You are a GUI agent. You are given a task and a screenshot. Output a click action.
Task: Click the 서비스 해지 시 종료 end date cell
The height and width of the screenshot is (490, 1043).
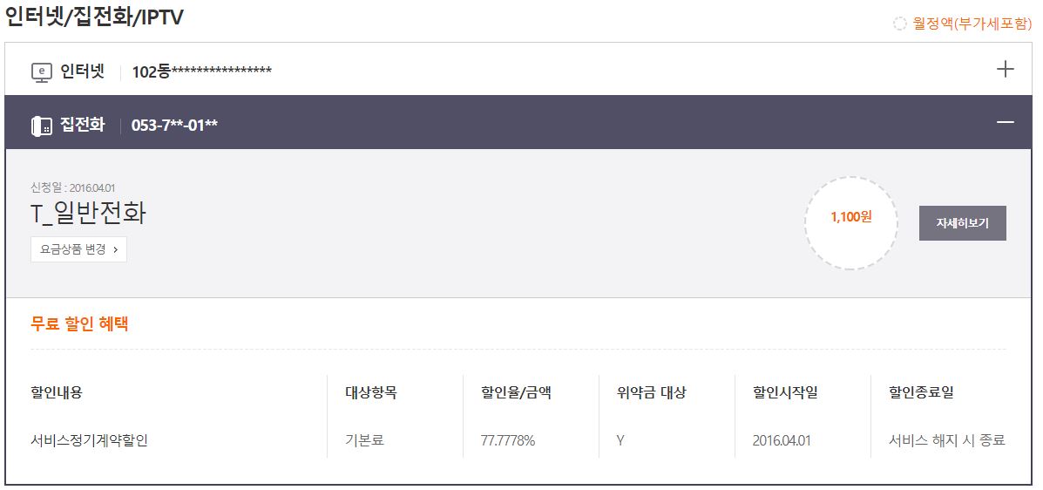click(x=946, y=440)
